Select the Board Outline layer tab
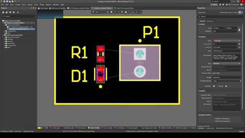Image resolution: width=245 pixels, height=138 pixels. [x=94, y=128]
